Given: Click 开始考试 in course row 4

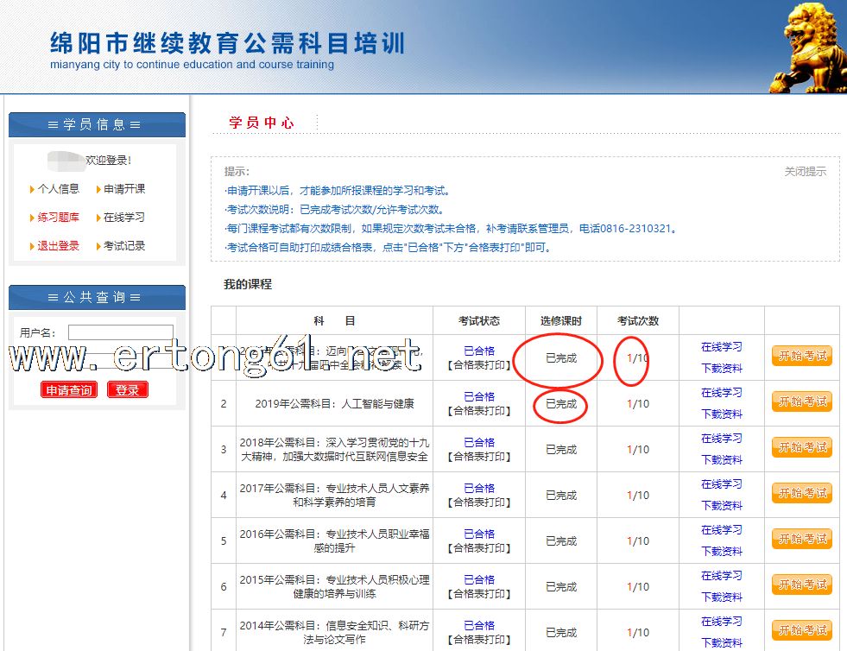Looking at the screenshot, I should click(801, 493).
